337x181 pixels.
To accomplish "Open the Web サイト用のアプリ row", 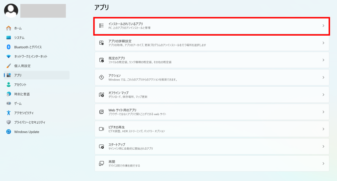I will tap(212, 112).
